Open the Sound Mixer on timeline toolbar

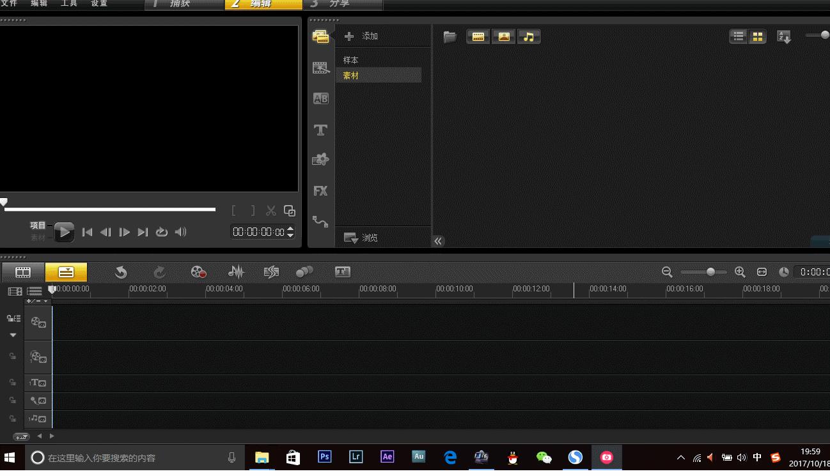click(236, 272)
